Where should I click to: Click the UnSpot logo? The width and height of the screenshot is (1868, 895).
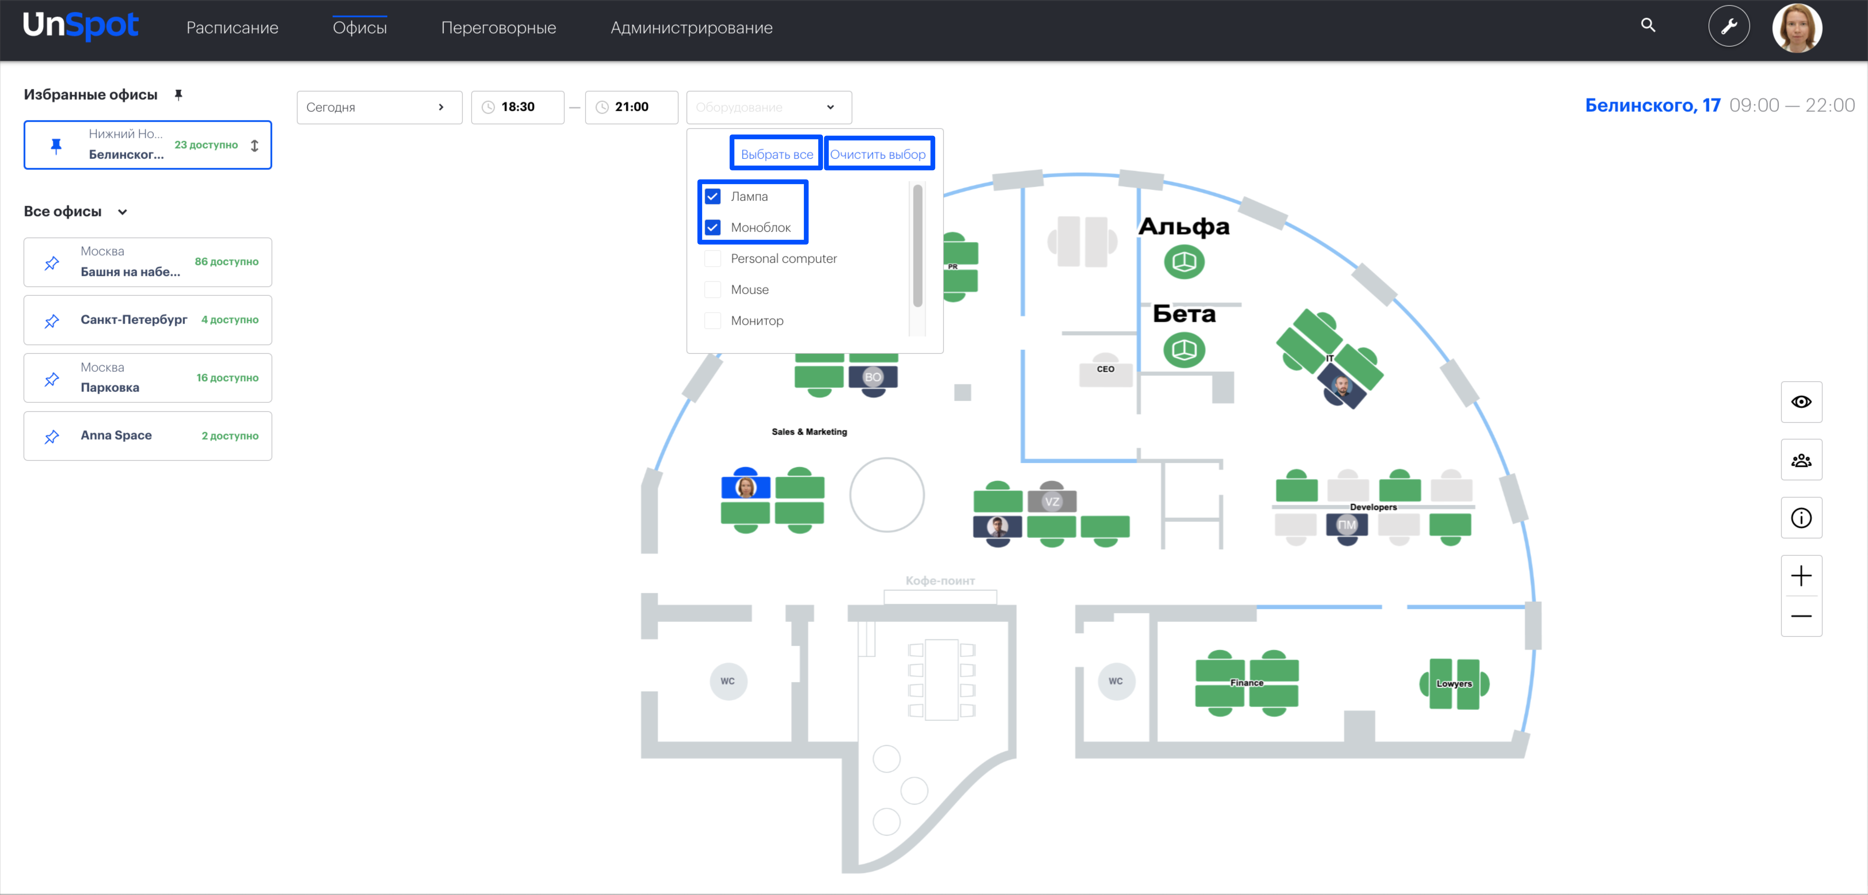[81, 26]
